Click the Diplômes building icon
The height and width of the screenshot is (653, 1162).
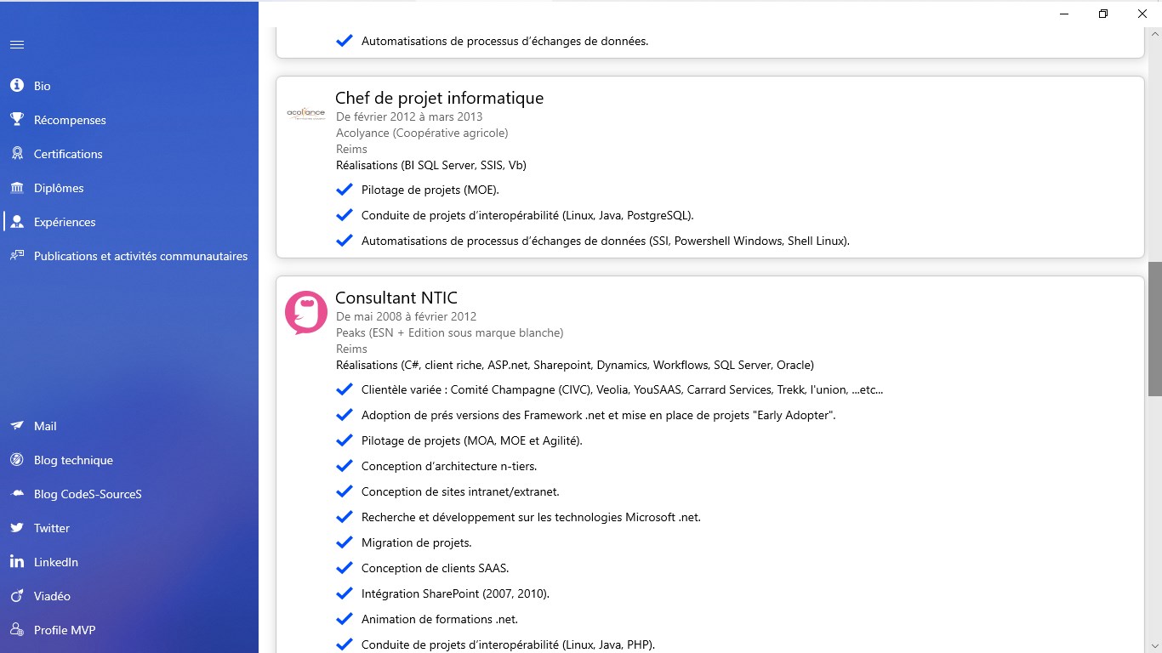pos(17,188)
